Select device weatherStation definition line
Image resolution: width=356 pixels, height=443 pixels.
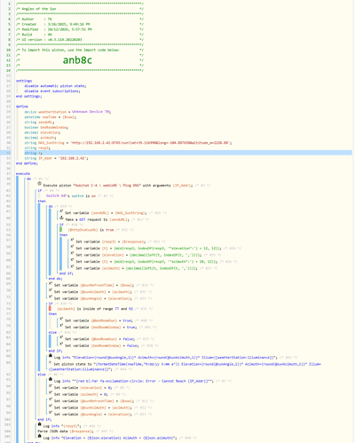pos(67,112)
